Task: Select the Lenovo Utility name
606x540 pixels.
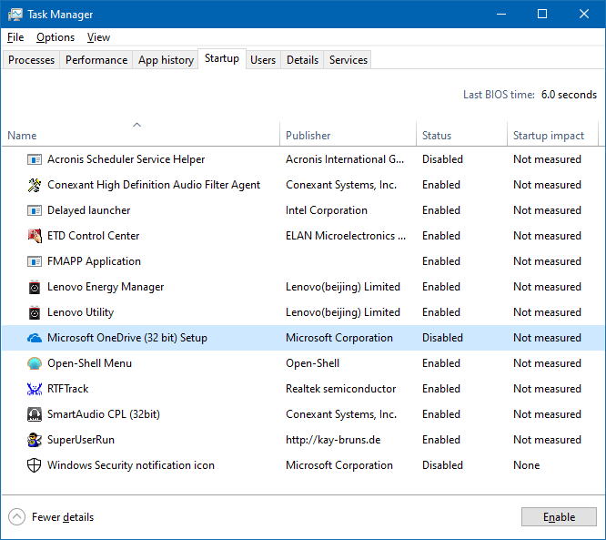Action: [x=80, y=312]
